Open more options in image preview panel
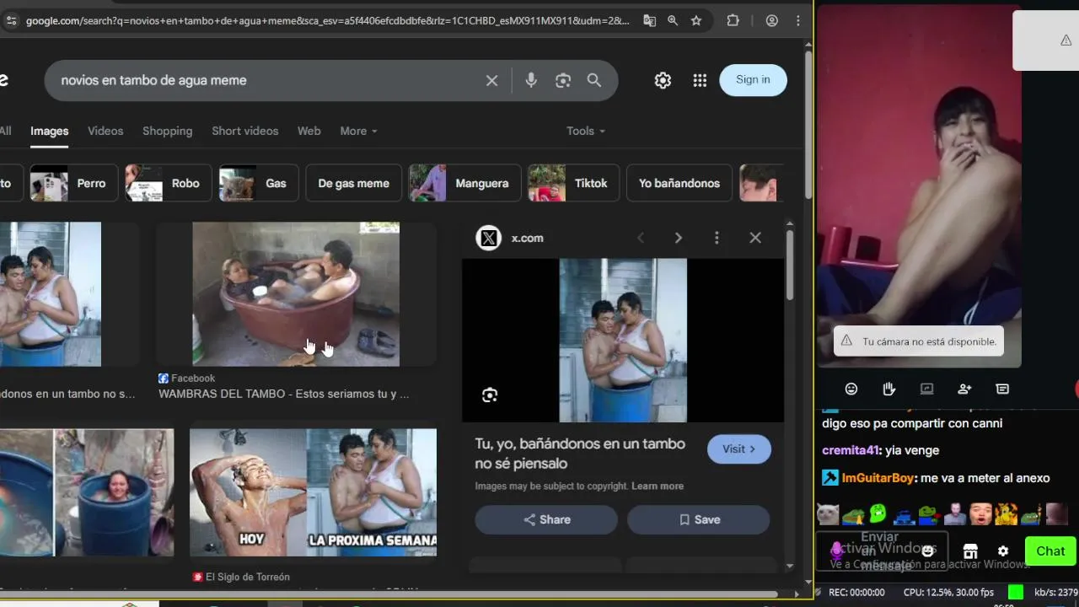The height and width of the screenshot is (607, 1079). 717,238
